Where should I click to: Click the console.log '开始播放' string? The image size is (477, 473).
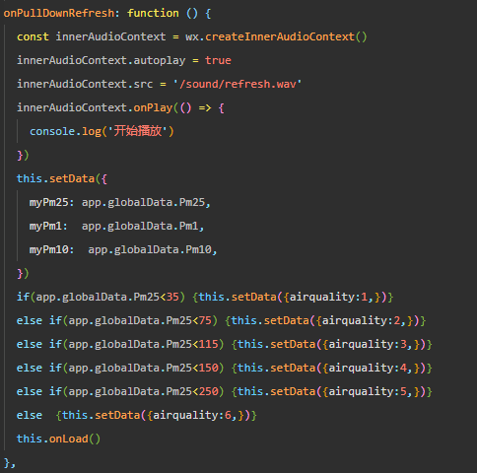point(138,131)
